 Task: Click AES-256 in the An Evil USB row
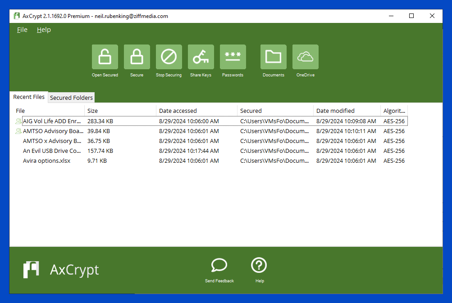tap(394, 151)
